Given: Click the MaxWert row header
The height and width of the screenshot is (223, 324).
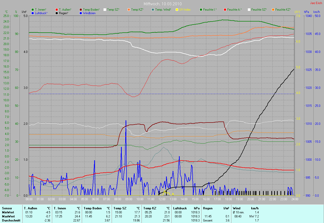Looking at the screenshot, I should point(8,216).
